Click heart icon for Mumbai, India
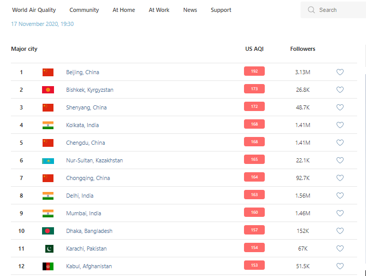The image size is (366, 276). click(340, 213)
